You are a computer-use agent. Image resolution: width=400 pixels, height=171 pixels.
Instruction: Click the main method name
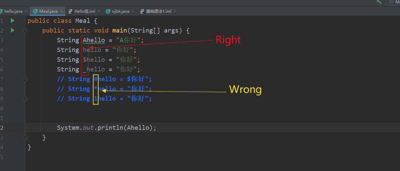point(120,31)
